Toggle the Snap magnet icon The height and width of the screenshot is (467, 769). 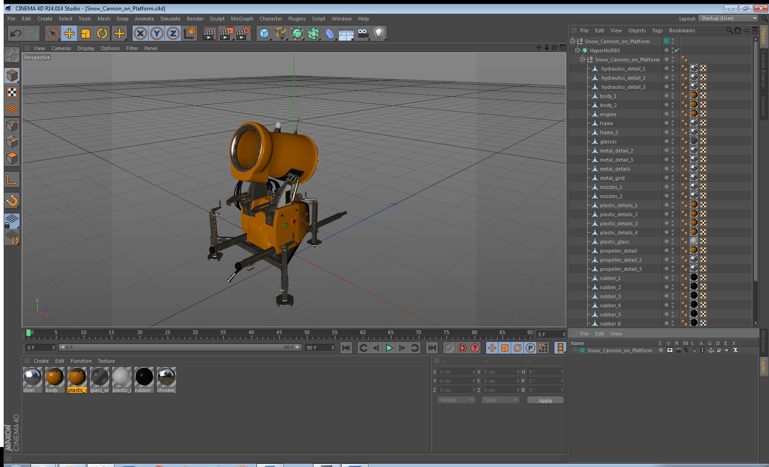tap(12, 200)
